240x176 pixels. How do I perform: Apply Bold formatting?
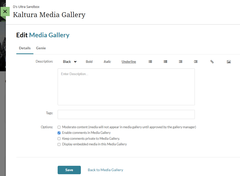(89, 62)
